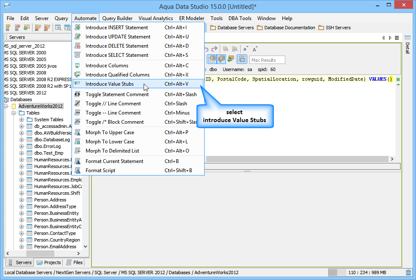Click the Introduce Qualified Columns icon

77,74
